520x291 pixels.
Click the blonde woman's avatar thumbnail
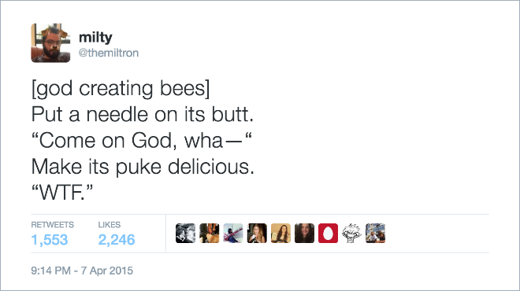pyautogui.click(x=257, y=233)
